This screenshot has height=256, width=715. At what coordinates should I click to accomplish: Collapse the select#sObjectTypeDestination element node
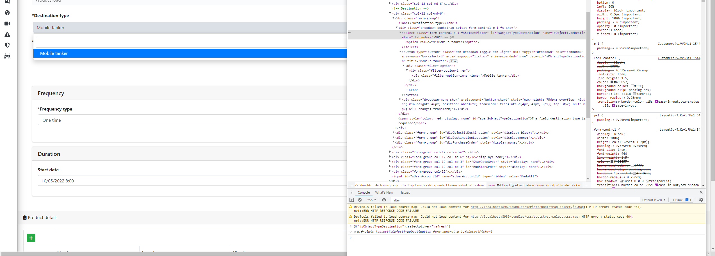(x=400, y=33)
